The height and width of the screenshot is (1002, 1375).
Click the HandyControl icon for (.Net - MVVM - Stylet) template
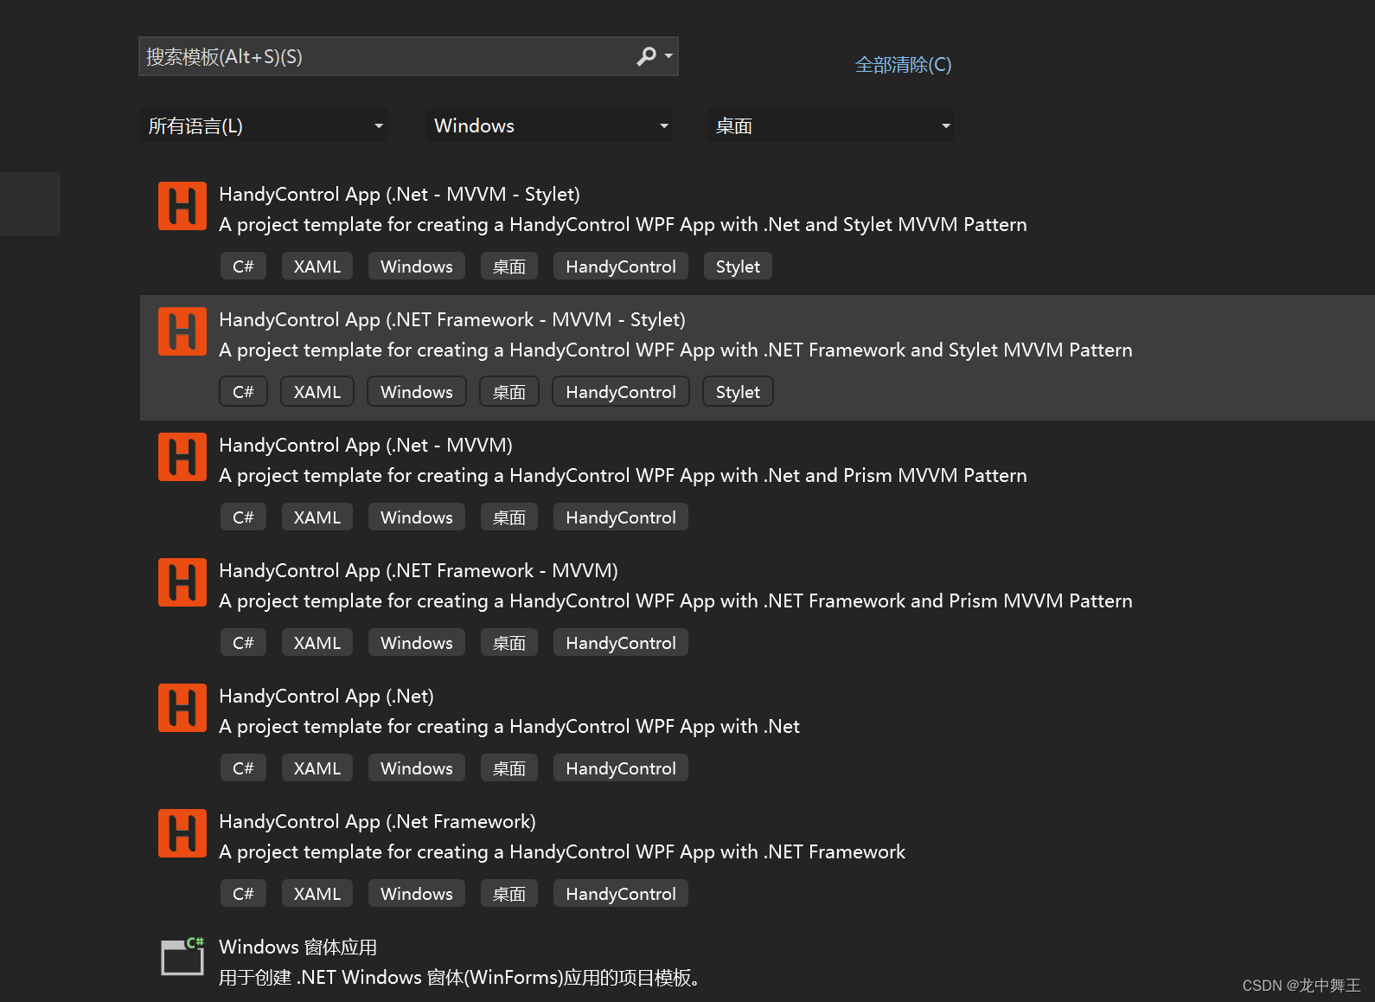coord(182,206)
